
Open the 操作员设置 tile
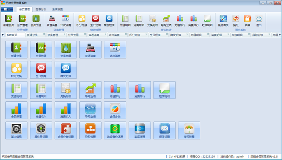(41, 130)
